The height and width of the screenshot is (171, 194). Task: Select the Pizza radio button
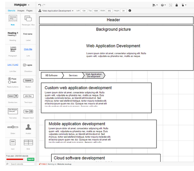coord(9,79)
